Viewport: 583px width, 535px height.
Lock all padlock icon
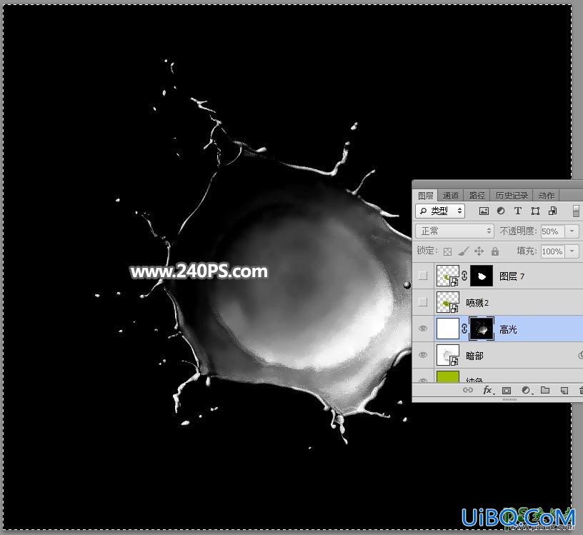[x=495, y=251]
